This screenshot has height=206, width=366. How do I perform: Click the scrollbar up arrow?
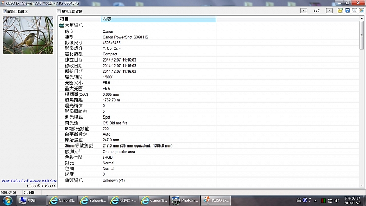click(x=362, y=18)
